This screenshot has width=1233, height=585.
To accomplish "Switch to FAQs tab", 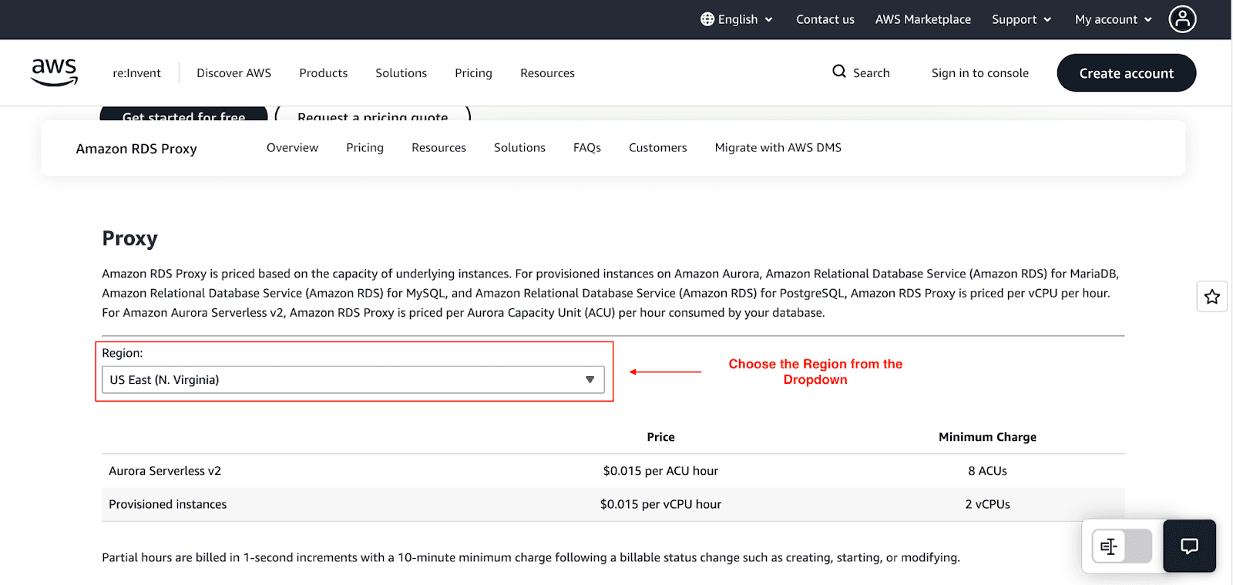I will [x=587, y=148].
